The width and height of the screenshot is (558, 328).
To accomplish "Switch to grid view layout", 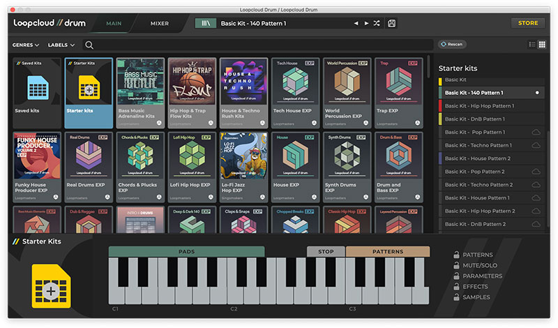I will [542, 45].
